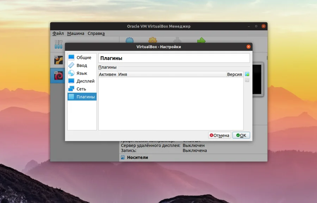Click the grey Сбросить arrow toolbar icon

tap(177, 41)
